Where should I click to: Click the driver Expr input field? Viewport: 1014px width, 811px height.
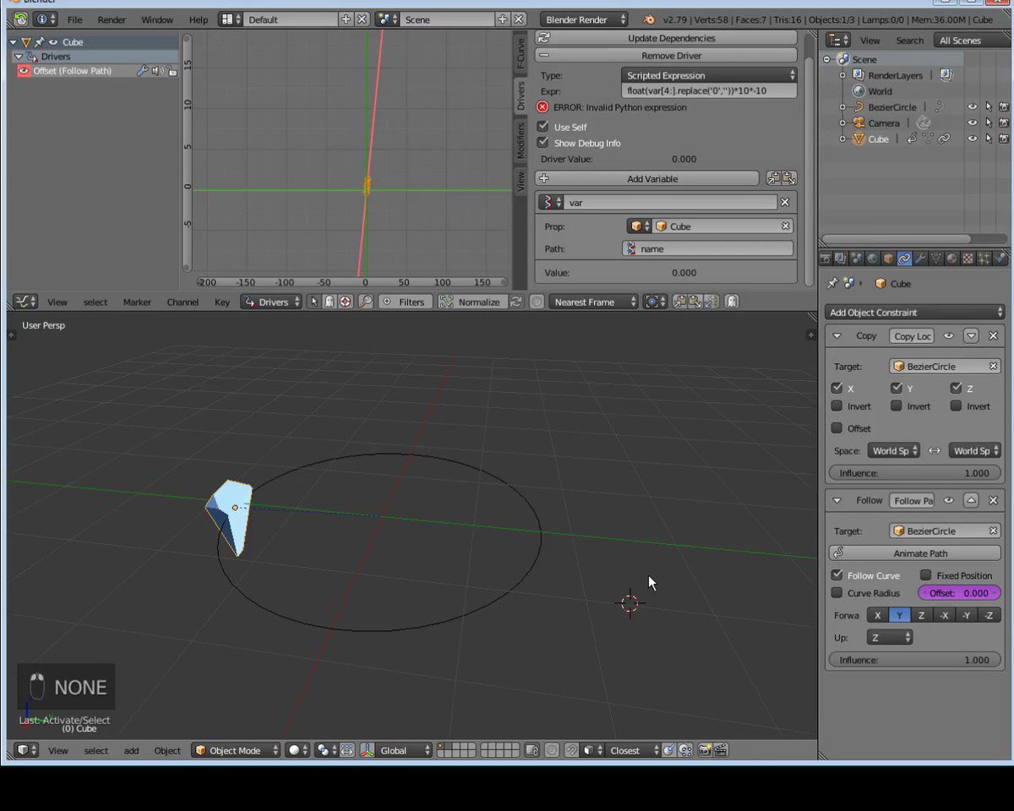pyautogui.click(x=709, y=90)
